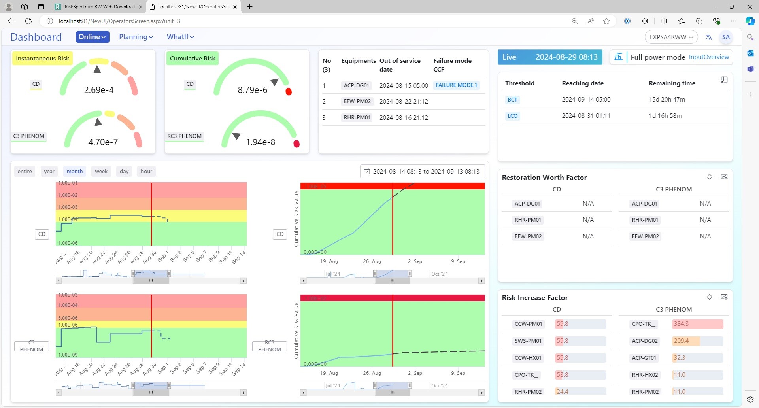Click the FAILURE MODE 1 label for ACP-DG01
The image size is (759, 408).
(456, 85)
